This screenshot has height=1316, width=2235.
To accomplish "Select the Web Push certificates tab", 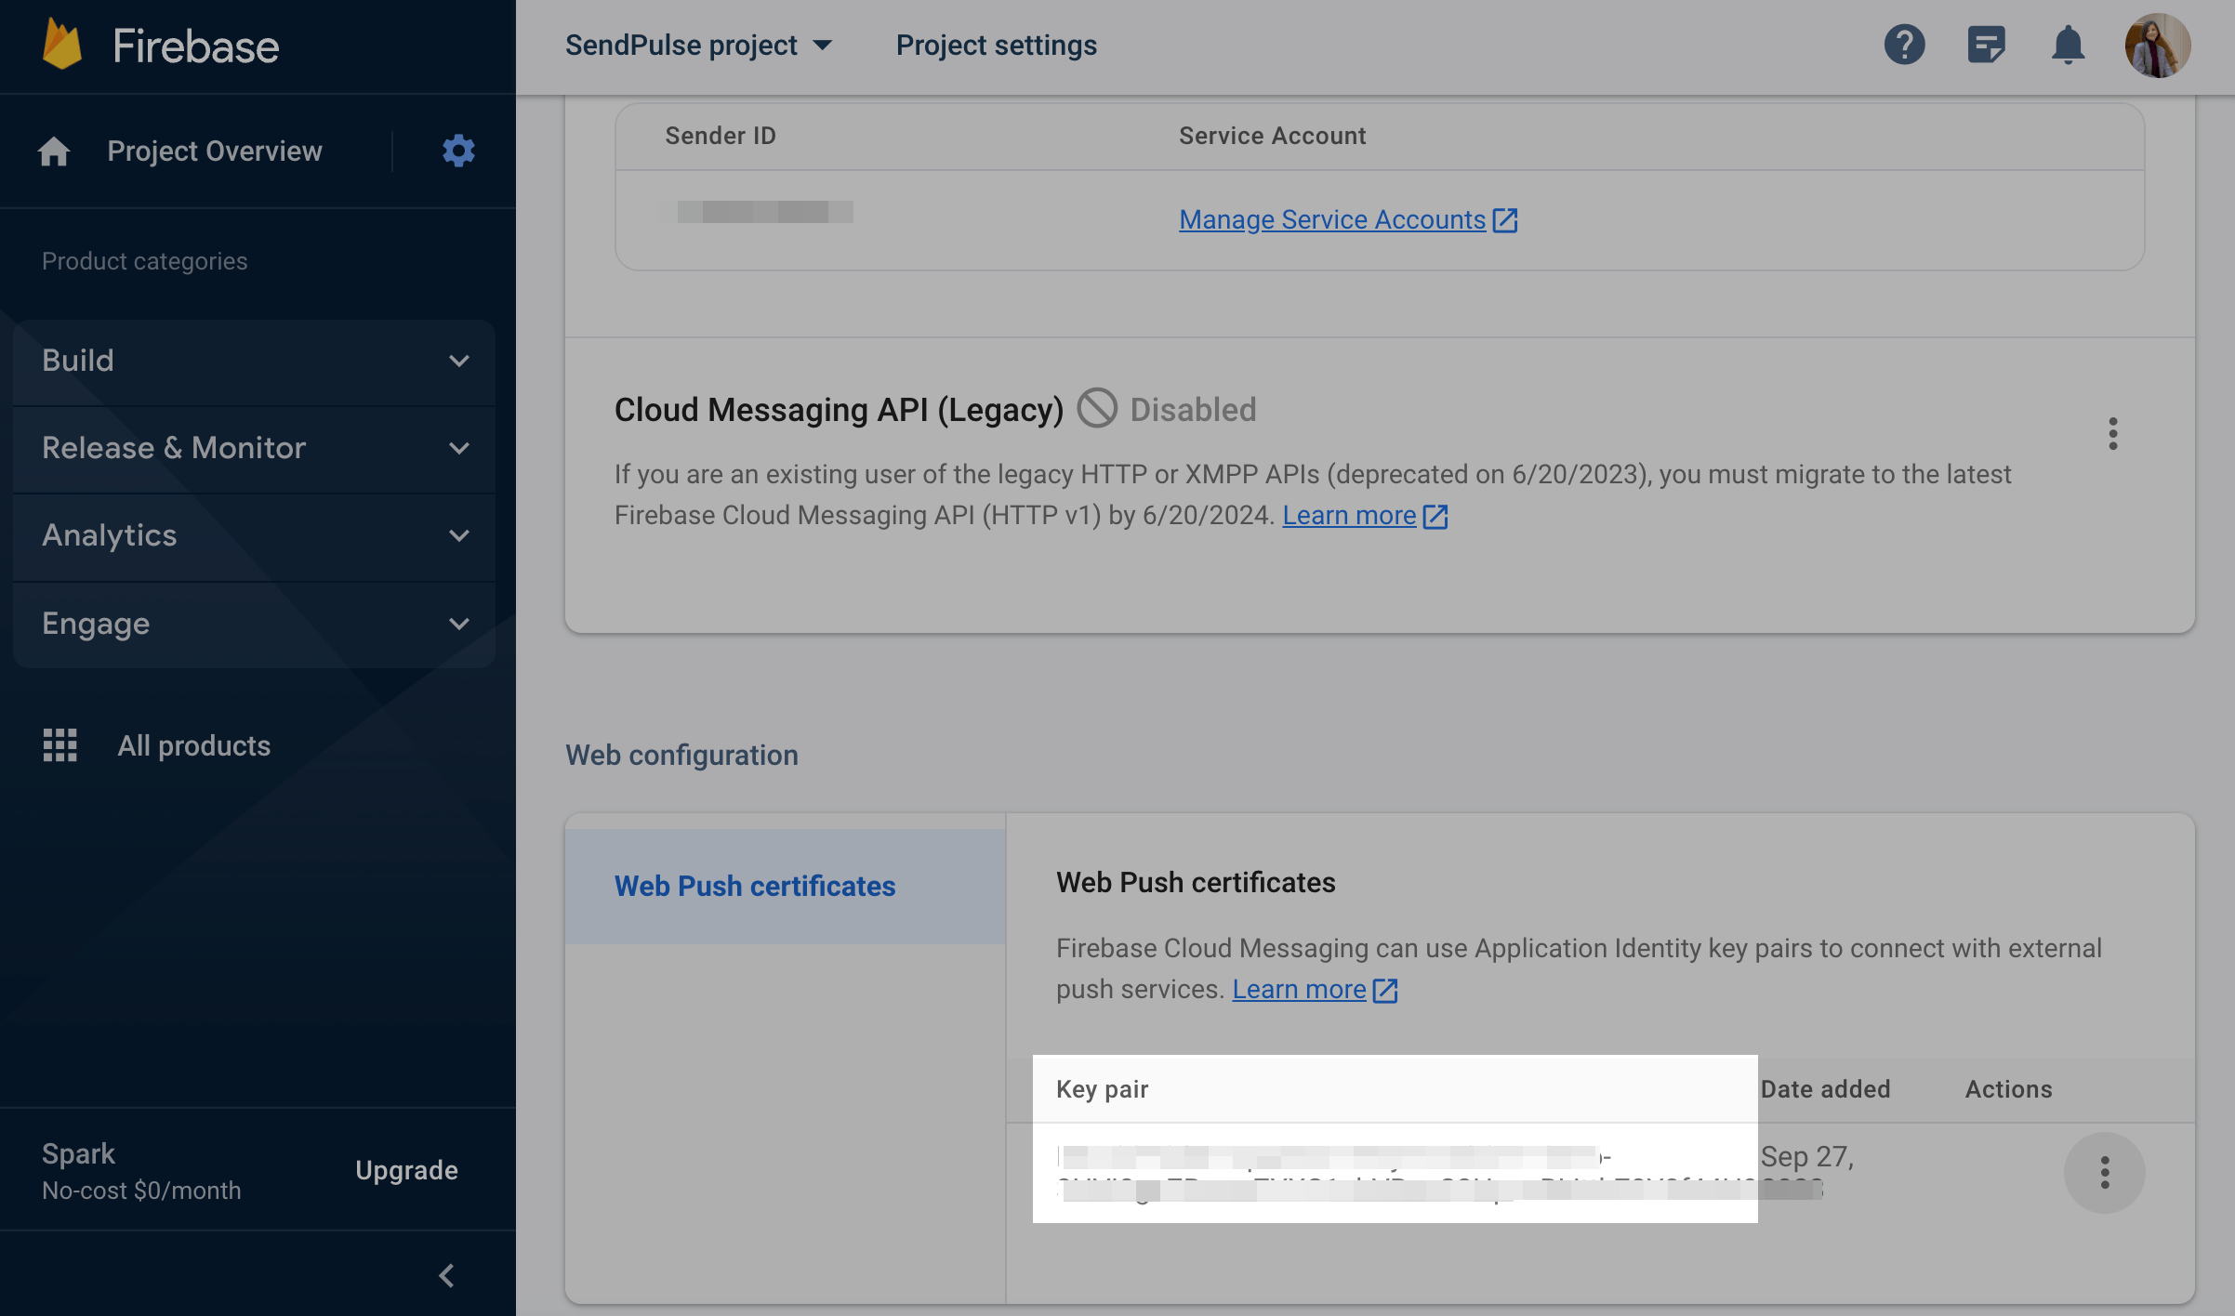I will click(x=754, y=886).
